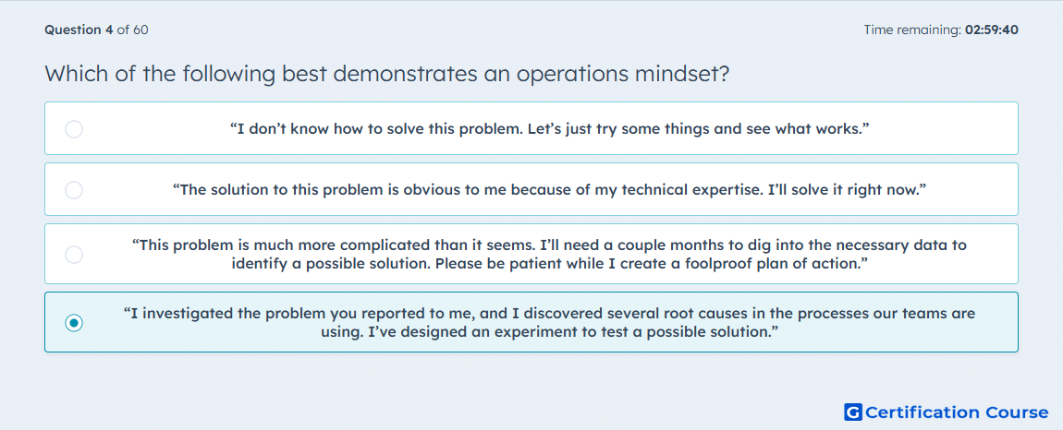
Task: Click the Certification Course watermark text
Action: (x=957, y=412)
